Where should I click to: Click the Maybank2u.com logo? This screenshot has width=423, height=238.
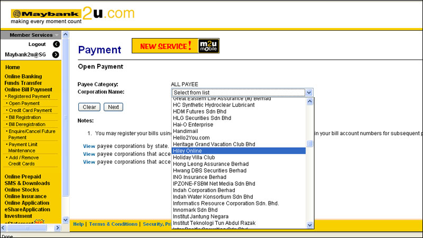pyautogui.click(x=72, y=15)
